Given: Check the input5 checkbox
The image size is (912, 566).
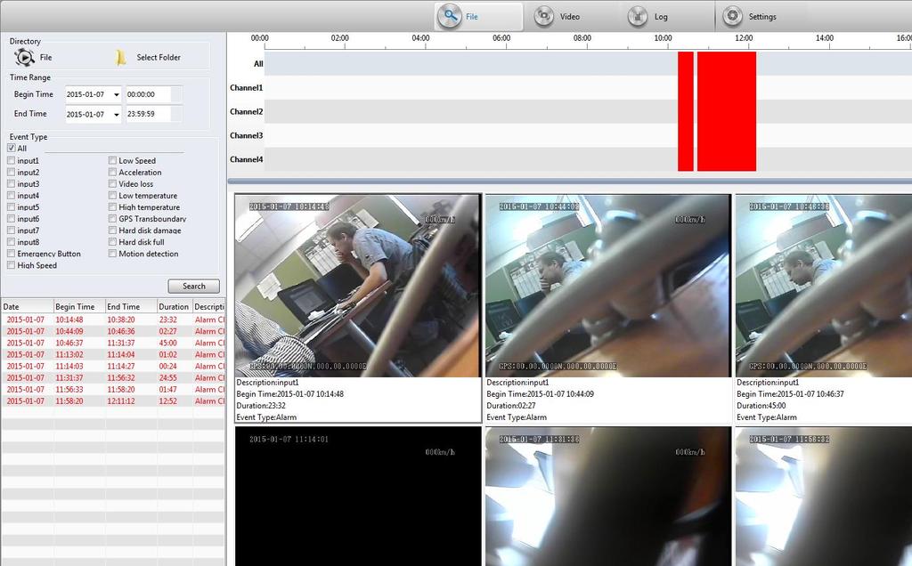Looking at the screenshot, I should coord(11,206).
